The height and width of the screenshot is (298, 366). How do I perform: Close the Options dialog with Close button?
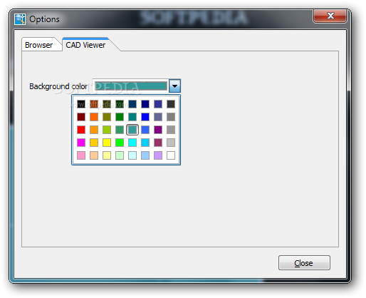(x=304, y=263)
